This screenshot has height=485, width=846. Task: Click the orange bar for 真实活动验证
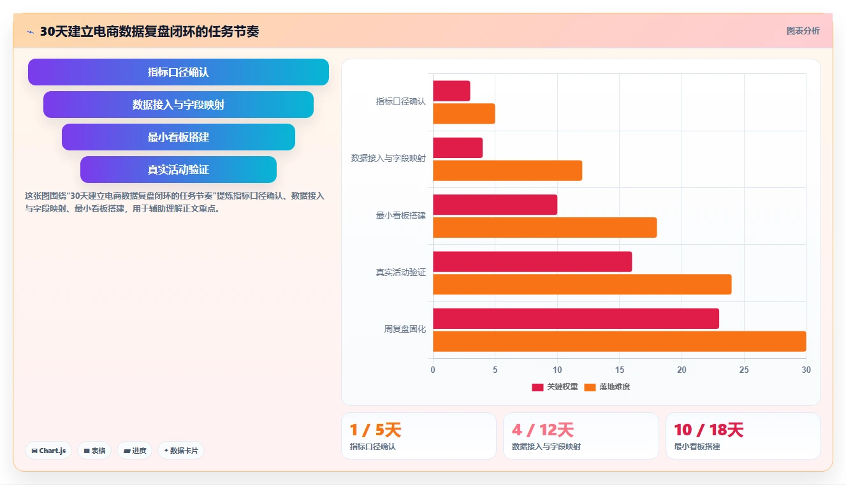point(582,284)
